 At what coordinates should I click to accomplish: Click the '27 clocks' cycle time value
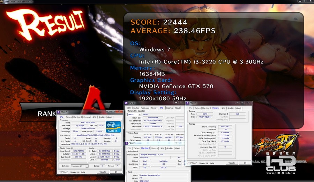[x=225, y=141]
